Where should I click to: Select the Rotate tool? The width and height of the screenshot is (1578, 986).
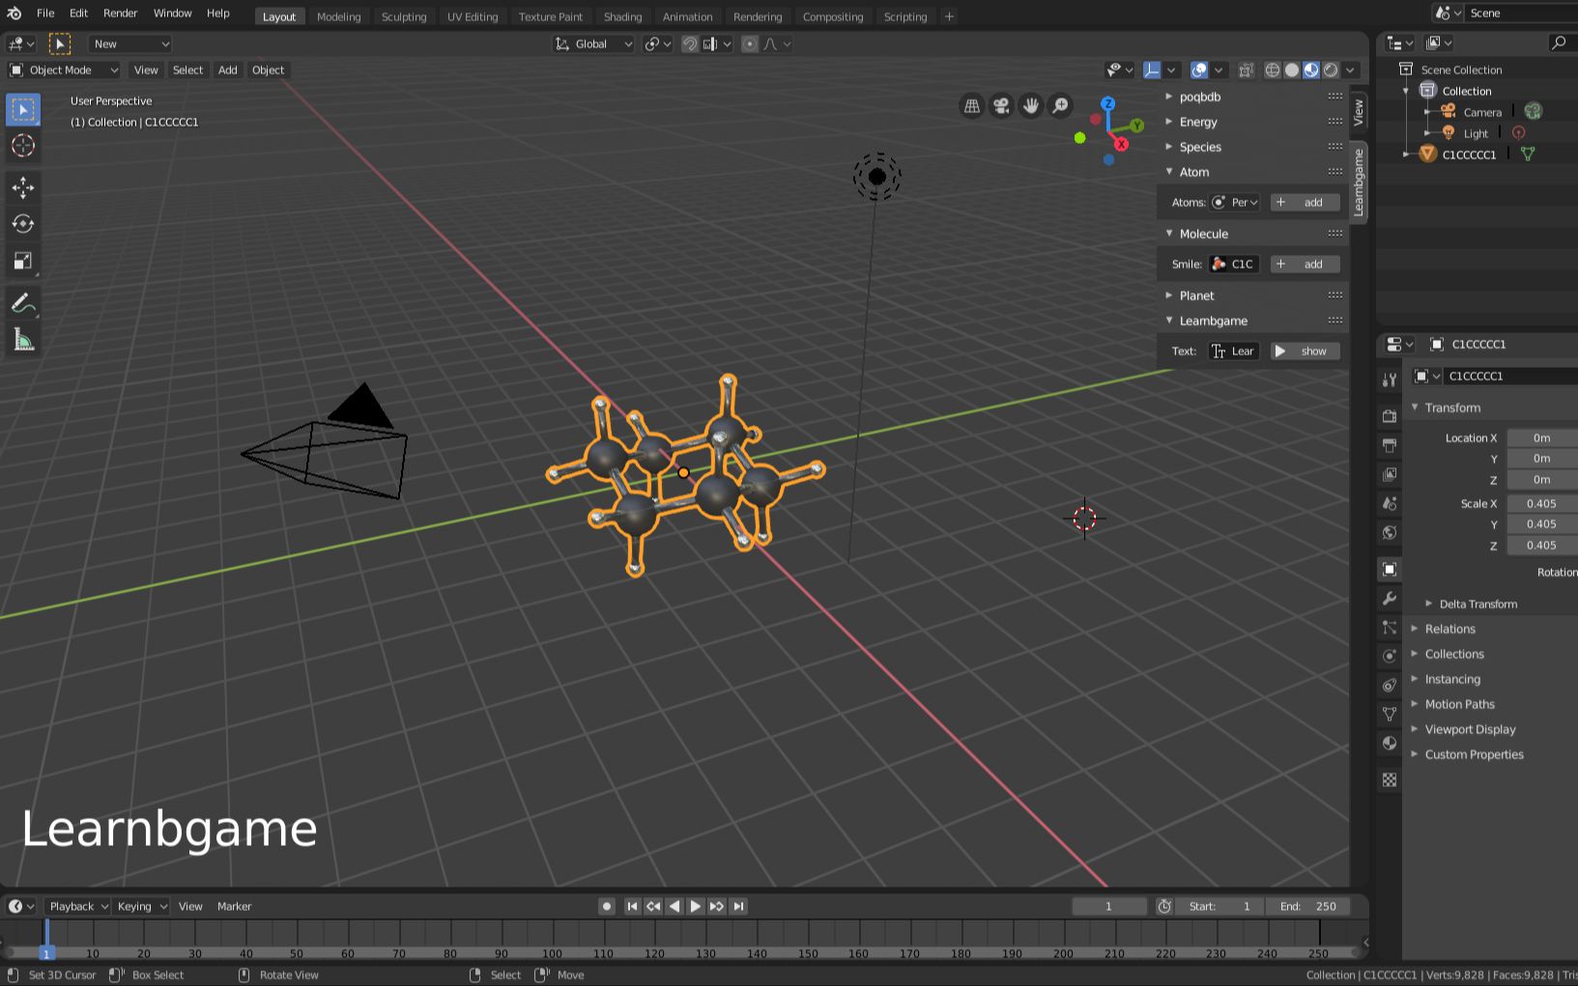[23, 224]
